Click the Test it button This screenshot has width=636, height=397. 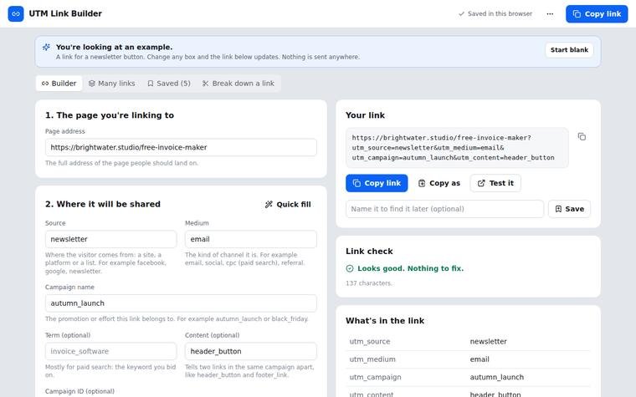pyautogui.click(x=495, y=184)
